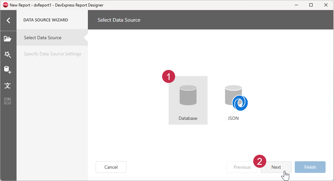Image resolution: width=334 pixels, height=181 pixels.
Task: Click the Cancel button
Action: point(111,167)
